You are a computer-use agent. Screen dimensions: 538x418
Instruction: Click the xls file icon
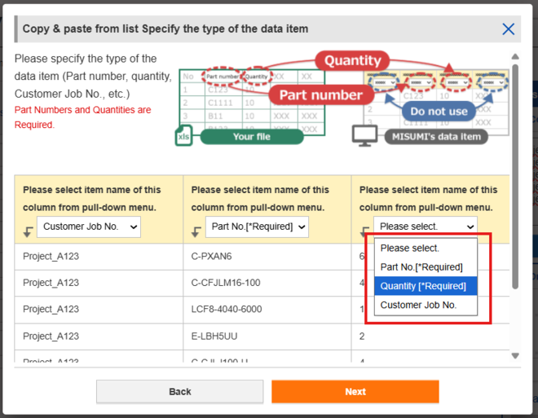(x=183, y=136)
